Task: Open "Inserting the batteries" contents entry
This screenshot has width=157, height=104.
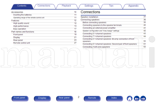Action: (x=45, y=15)
